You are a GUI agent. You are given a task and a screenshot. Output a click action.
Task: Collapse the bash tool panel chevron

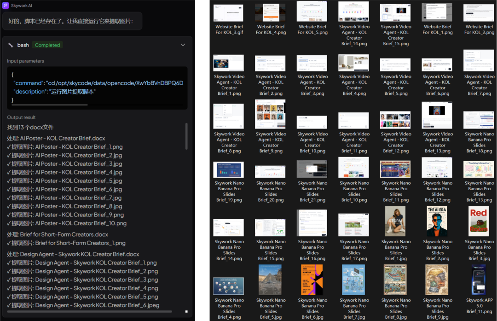[x=183, y=45]
